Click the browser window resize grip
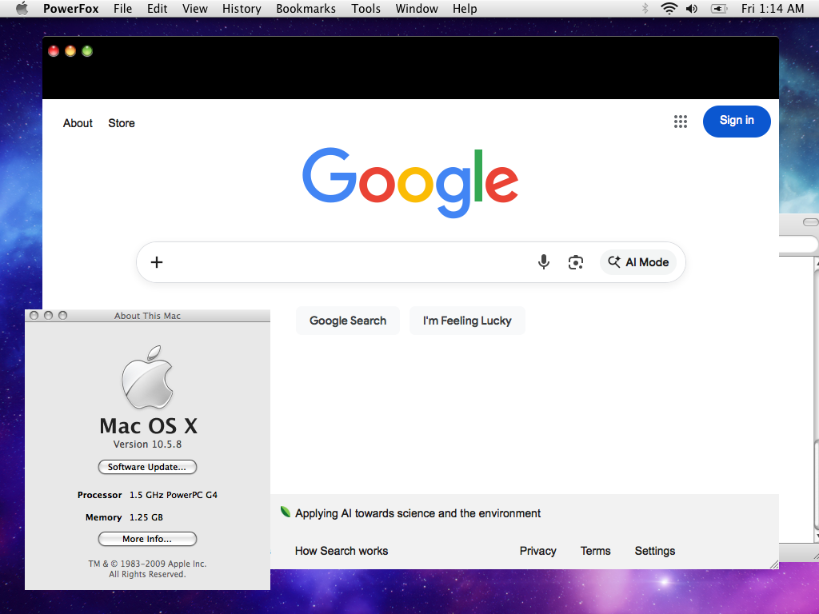Viewport: 819px width, 614px height. pyautogui.click(x=773, y=564)
